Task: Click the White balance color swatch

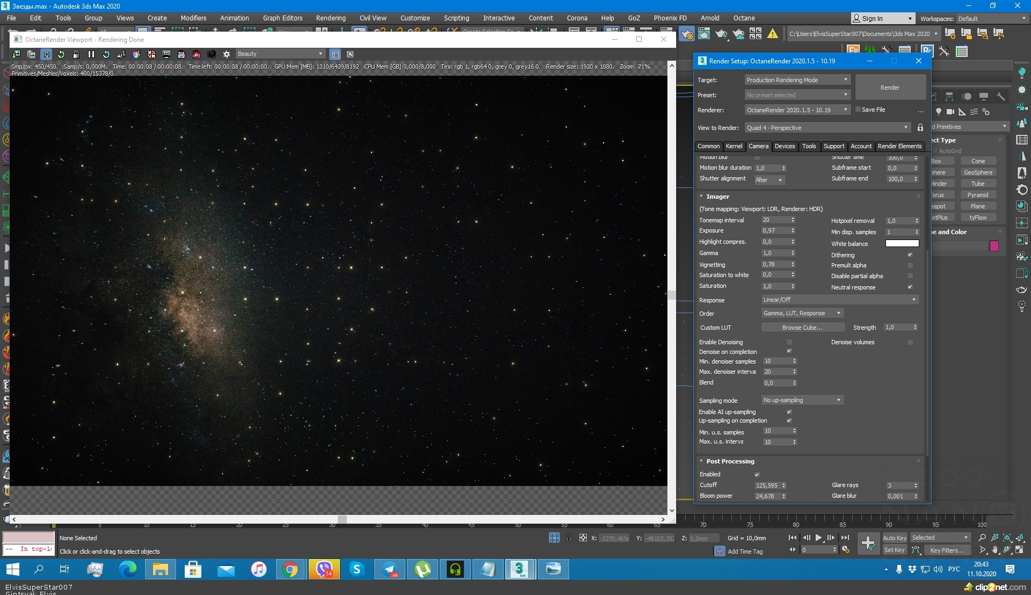Action: coord(902,244)
